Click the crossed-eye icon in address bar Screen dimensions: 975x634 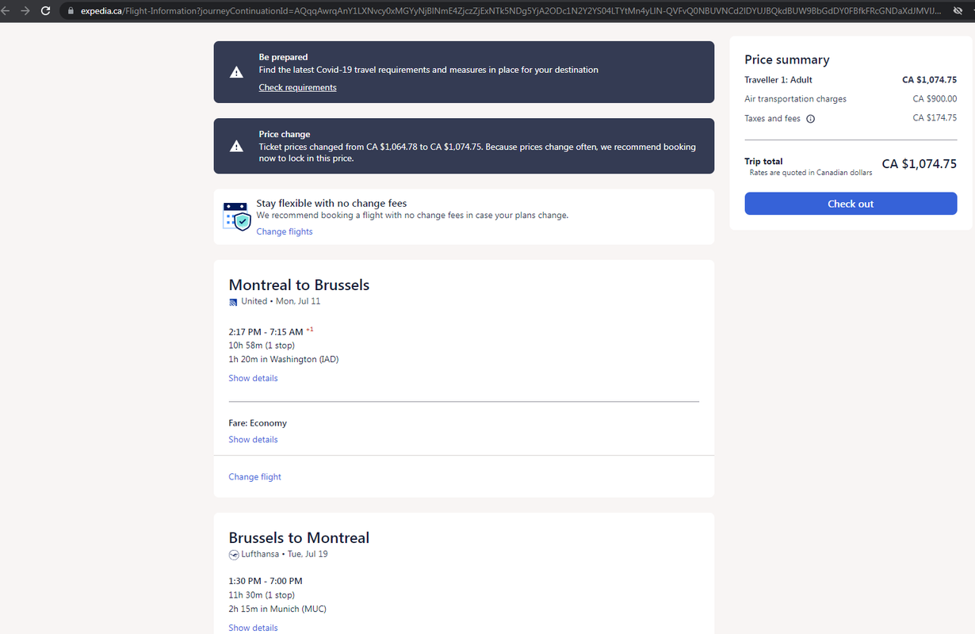pos(958,11)
